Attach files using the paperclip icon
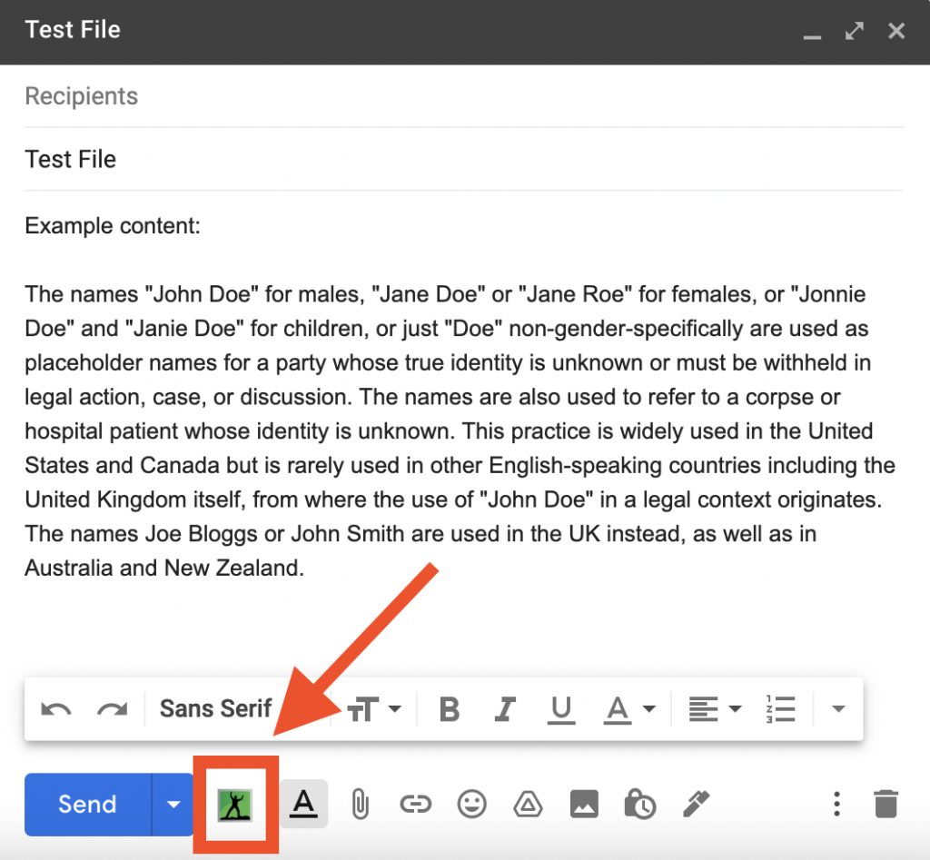This screenshot has width=930, height=860. click(360, 805)
